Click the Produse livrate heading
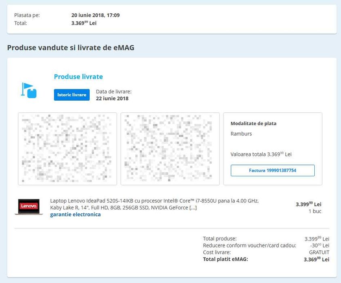This screenshot has width=341, height=283. (x=78, y=77)
